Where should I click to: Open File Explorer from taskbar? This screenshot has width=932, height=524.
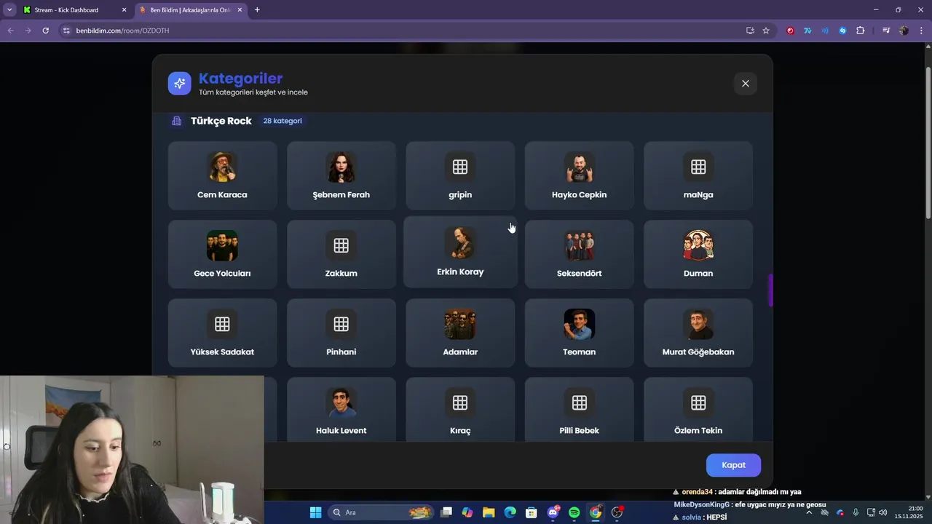coord(489,512)
